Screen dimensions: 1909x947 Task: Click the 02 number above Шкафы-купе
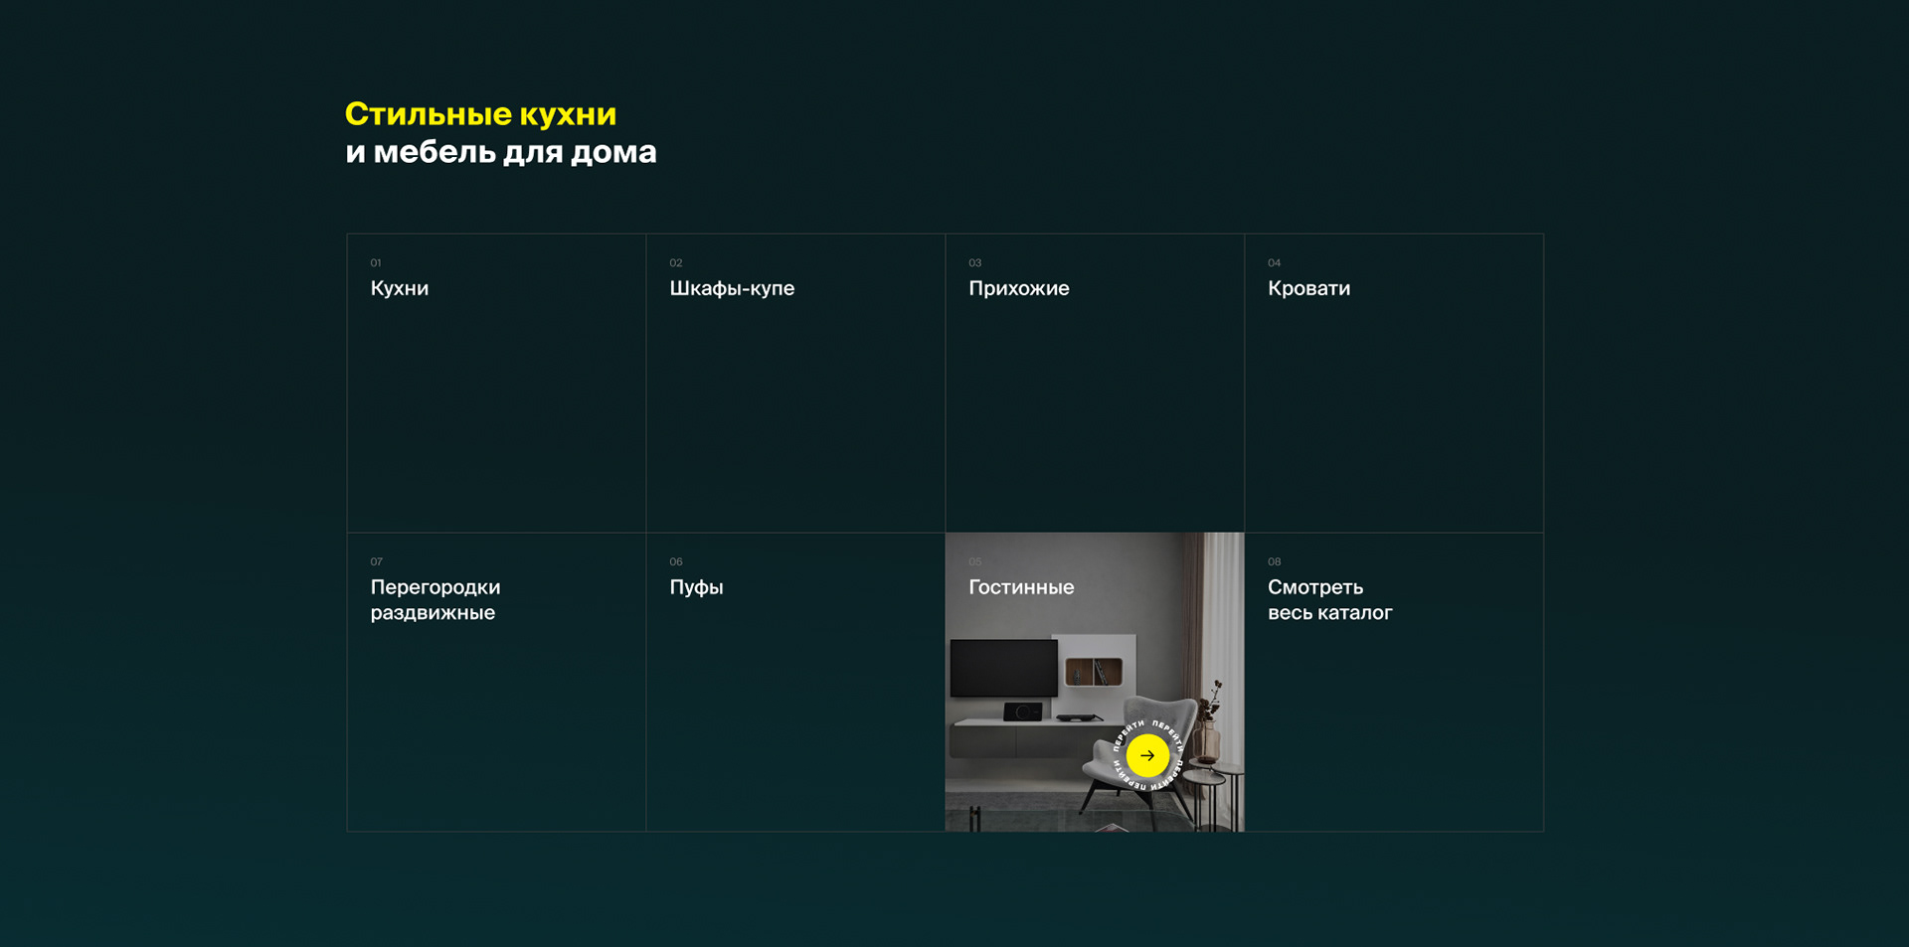tap(676, 263)
